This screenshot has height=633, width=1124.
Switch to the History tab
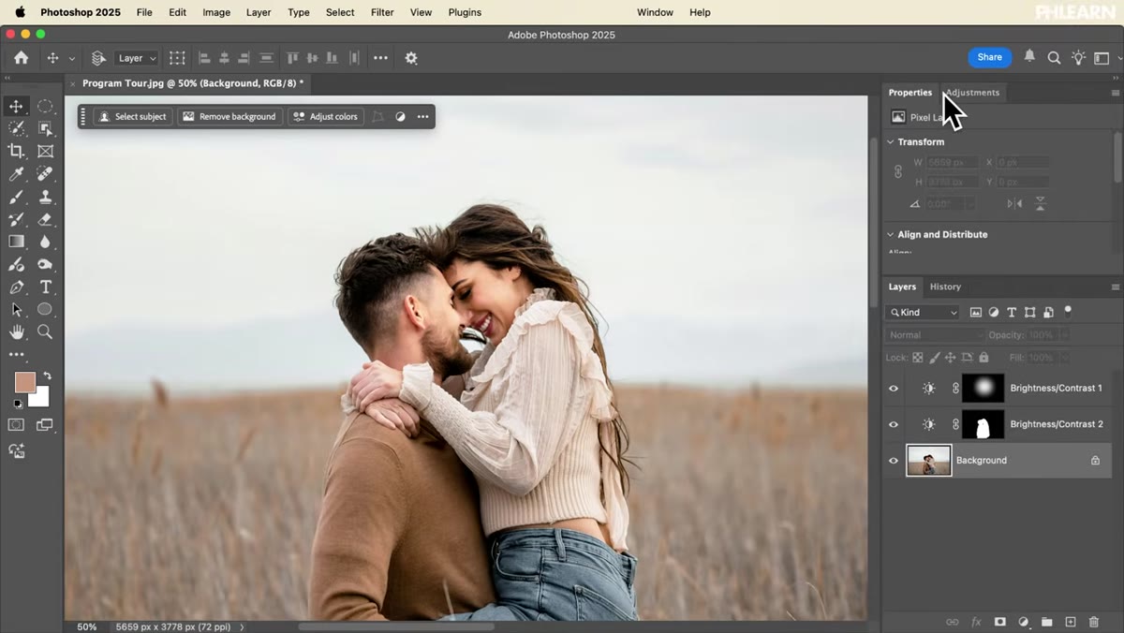click(x=945, y=287)
